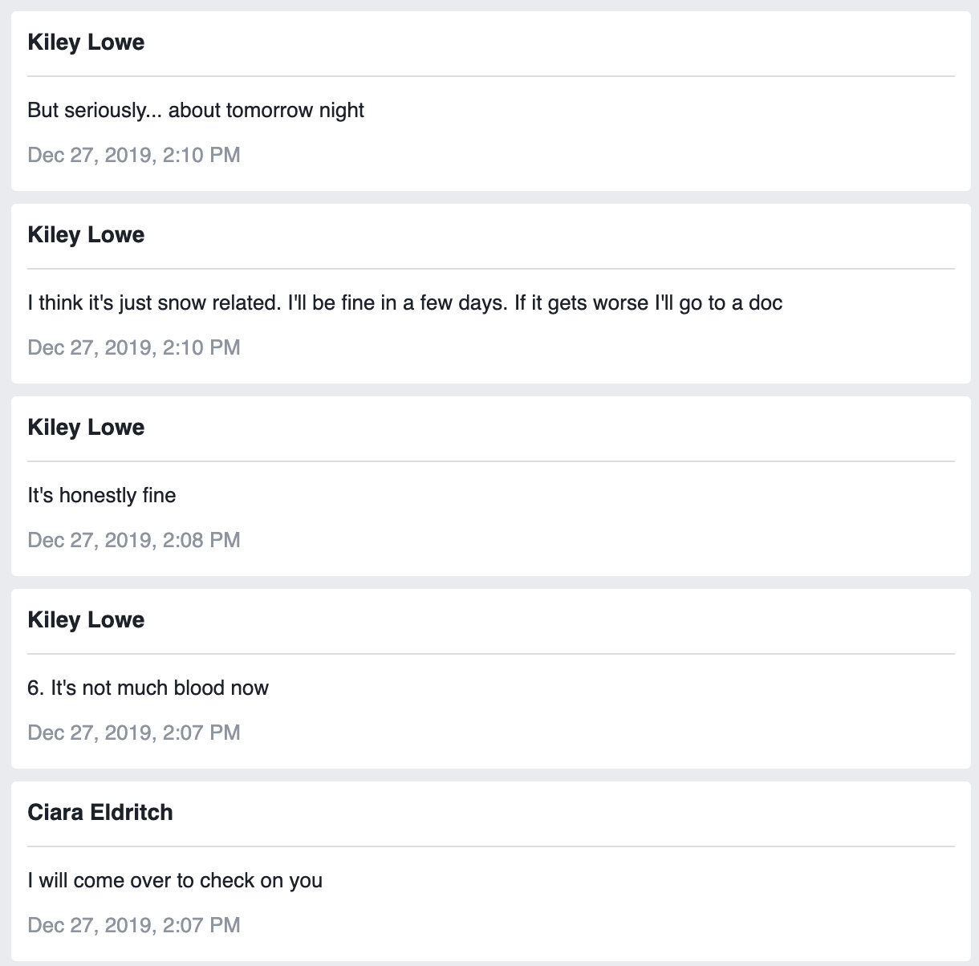Image resolution: width=979 pixels, height=966 pixels.
Task: Click divider line below Ciara Eldritch's name
Action: click(x=490, y=846)
